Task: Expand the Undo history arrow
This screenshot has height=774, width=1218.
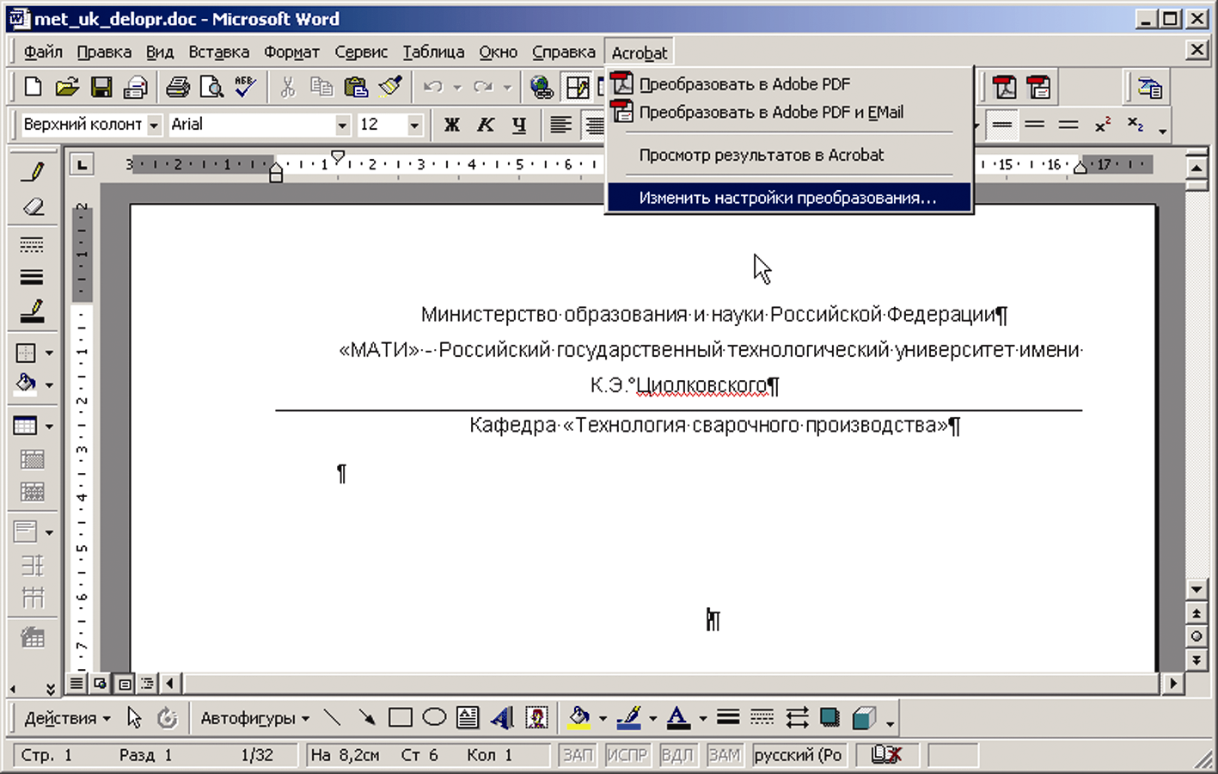Action: coord(457,88)
